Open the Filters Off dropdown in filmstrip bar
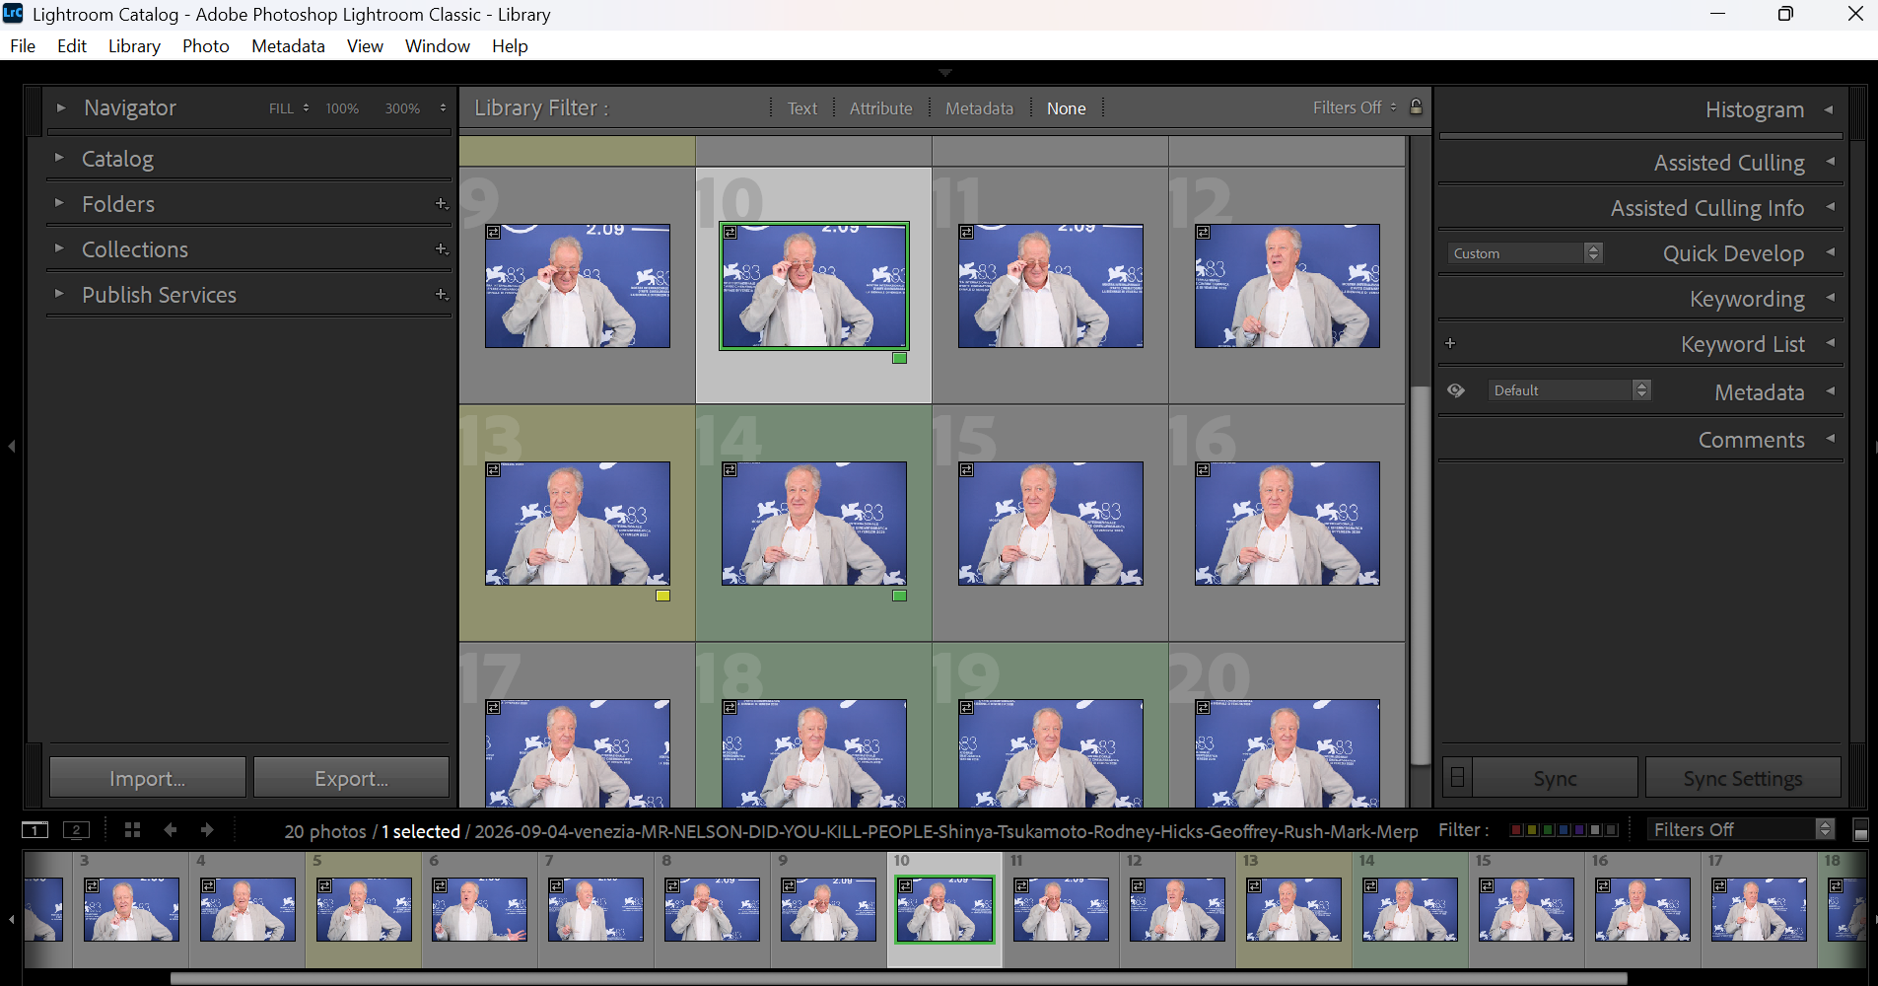Image resolution: width=1878 pixels, height=986 pixels. pyautogui.click(x=1741, y=830)
